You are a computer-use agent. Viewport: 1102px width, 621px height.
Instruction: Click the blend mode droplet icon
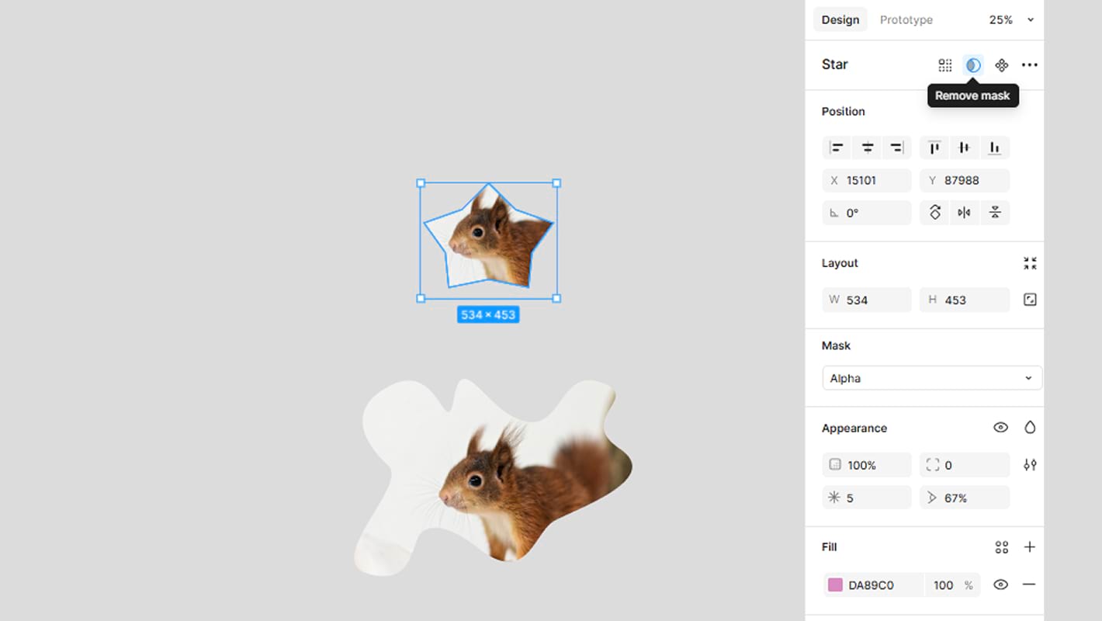click(x=1030, y=428)
